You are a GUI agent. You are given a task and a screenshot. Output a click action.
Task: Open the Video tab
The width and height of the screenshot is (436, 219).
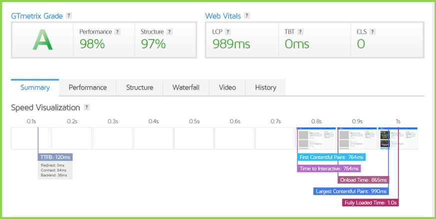coord(227,88)
